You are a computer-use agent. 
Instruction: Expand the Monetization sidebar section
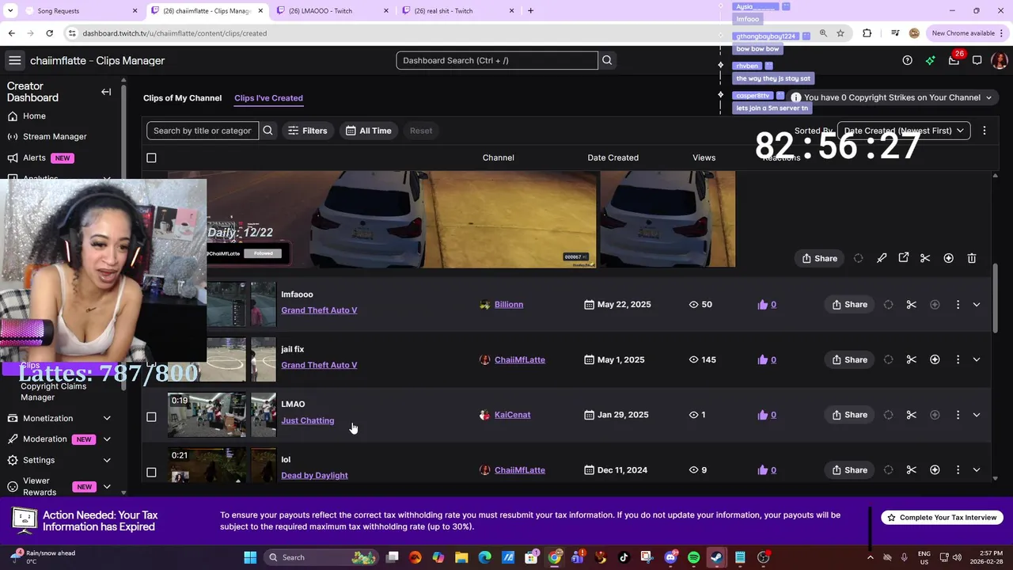(x=107, y=418)
